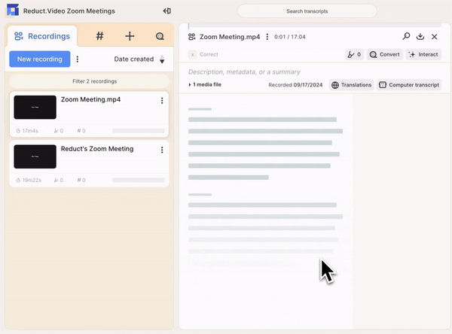Click the Reduct.Video app logo

click(x=13, y=11)
